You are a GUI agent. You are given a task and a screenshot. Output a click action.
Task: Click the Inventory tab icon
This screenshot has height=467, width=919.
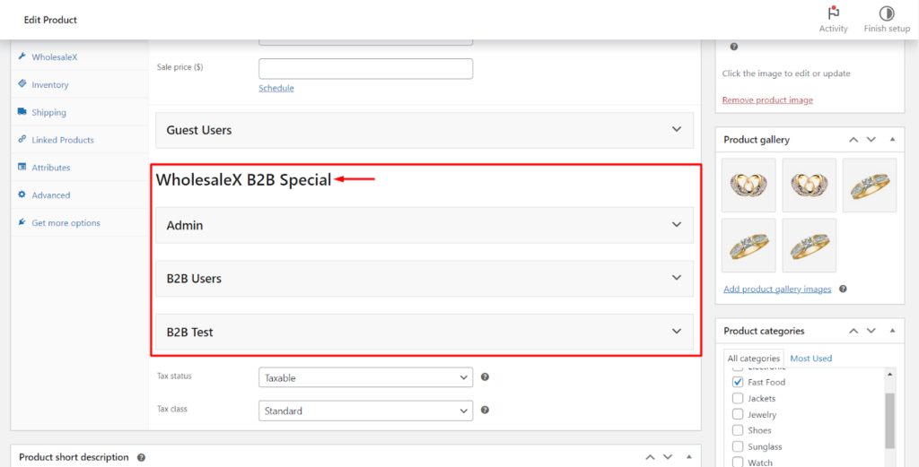tap(22, 83)
